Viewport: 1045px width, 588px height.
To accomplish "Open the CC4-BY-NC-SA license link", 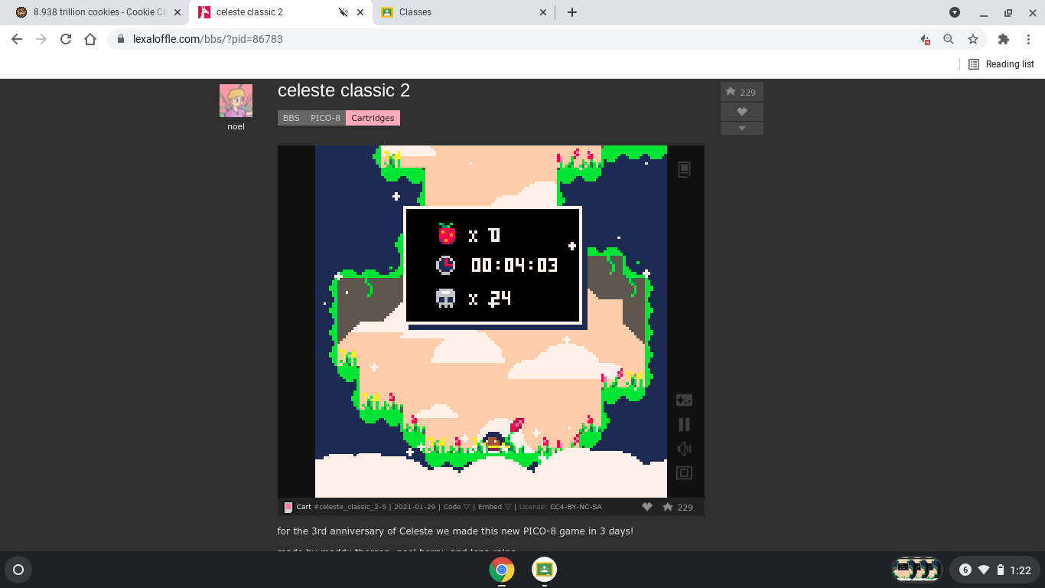I will (576, 507).
